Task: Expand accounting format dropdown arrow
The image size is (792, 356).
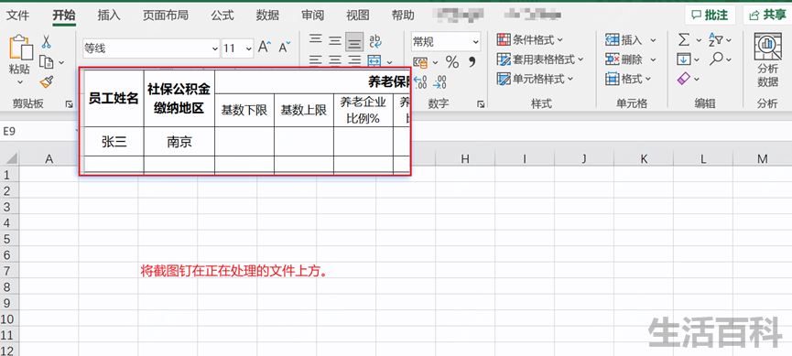Action: tap(436, 62)
